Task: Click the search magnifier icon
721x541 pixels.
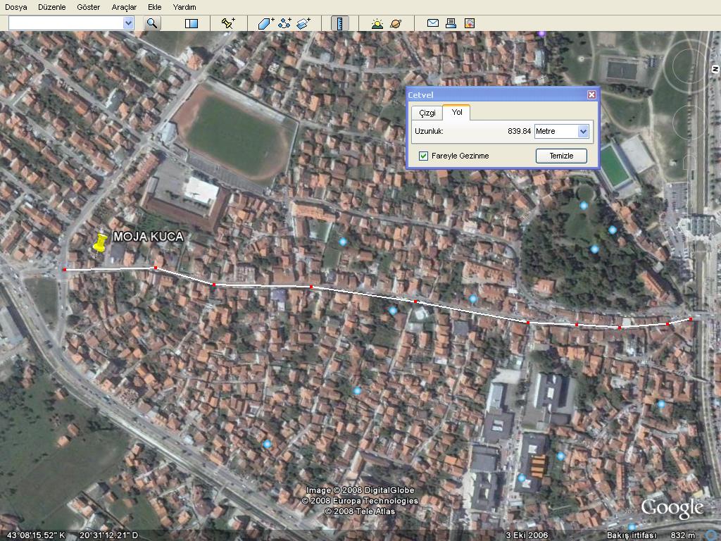Action: point(152,23)
